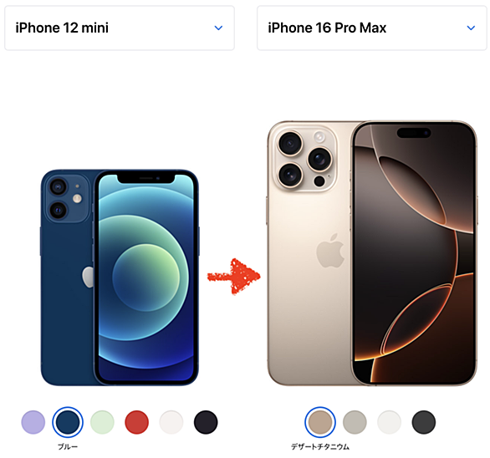Pick the White Titanium swatch for iPhone 16 Pro Max
This screenshot has width=490, height=458.
(389, 422)
